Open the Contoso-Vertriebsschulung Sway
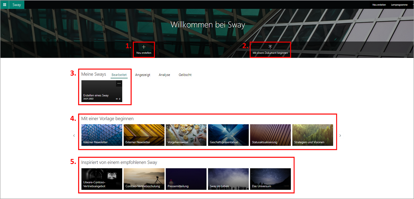 tap(144, 179)
